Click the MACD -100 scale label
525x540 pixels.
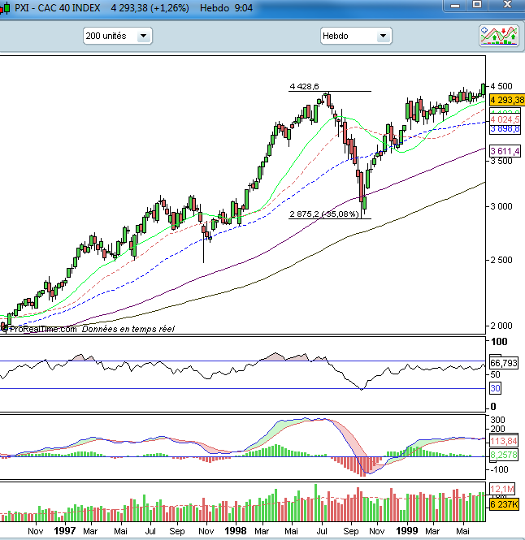tap(499, 469)
